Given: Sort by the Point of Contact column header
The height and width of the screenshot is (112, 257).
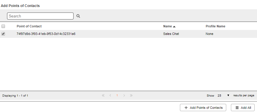Looking at the screenshot, I should [29, 26].
